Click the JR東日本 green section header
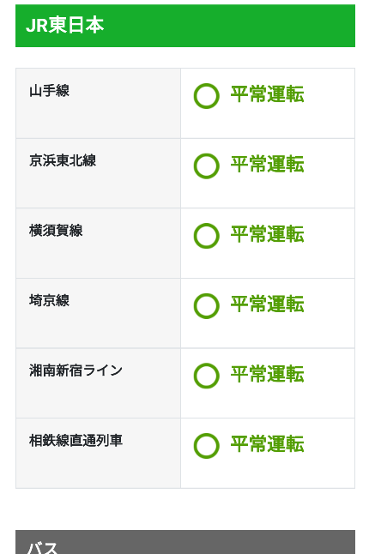369x554 pixels. click(185, 26)
